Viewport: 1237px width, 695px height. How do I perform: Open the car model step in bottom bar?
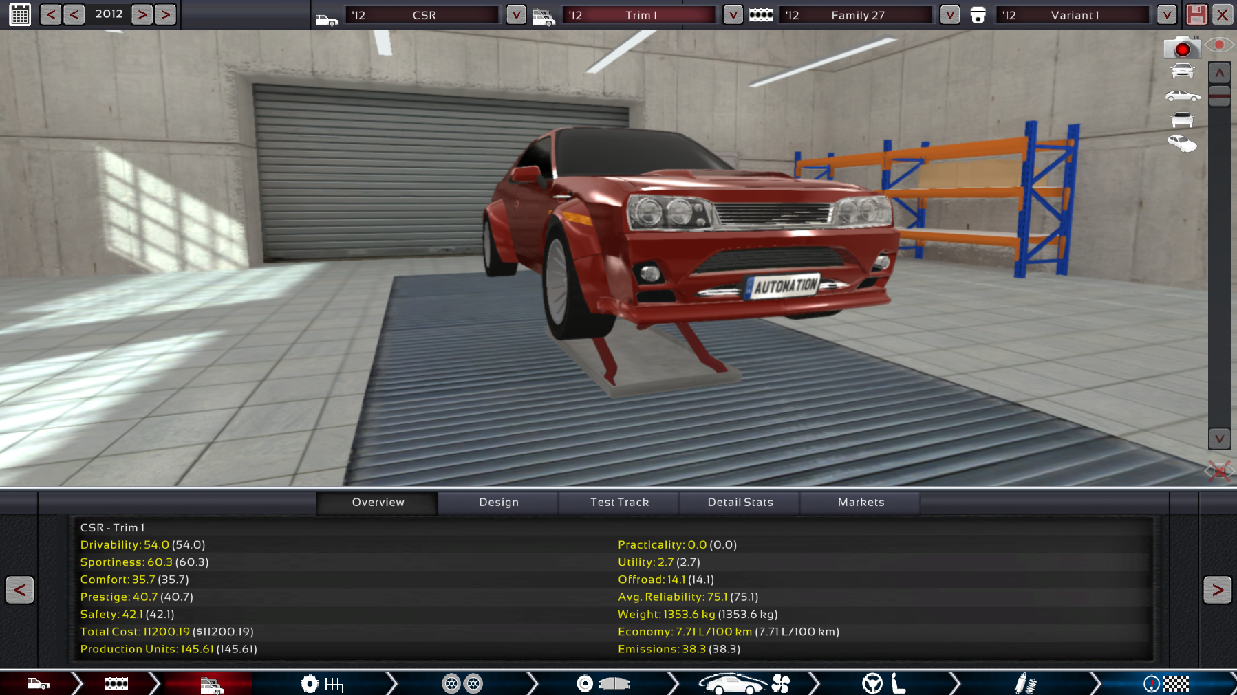tap(39, 684)
